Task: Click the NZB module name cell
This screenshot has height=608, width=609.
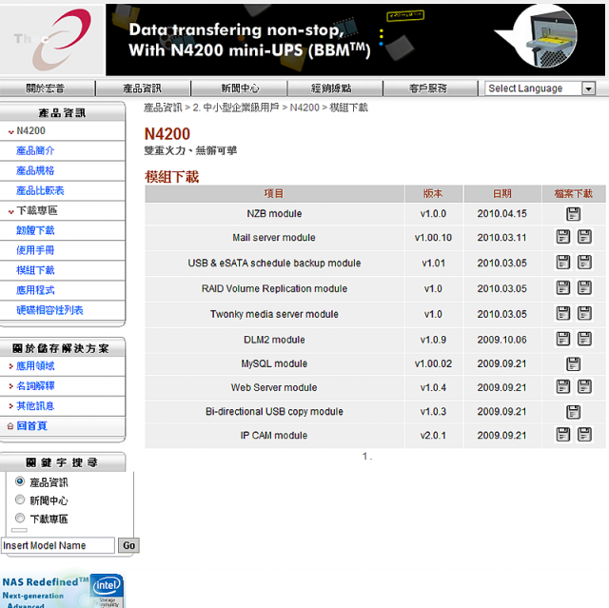Action: click(x=274, y=213)
